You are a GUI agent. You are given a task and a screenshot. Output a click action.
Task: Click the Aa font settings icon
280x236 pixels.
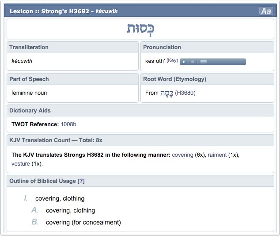coord(266,11)
